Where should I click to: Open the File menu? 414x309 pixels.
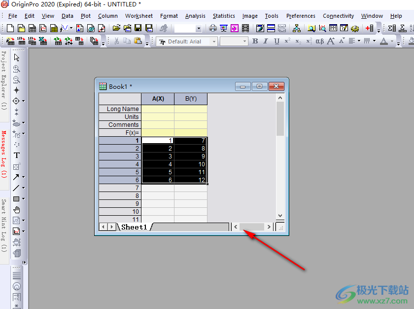(x=13, y=16)
